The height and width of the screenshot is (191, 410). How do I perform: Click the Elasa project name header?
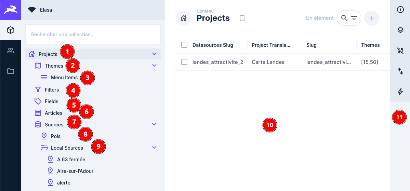(46, 10)
